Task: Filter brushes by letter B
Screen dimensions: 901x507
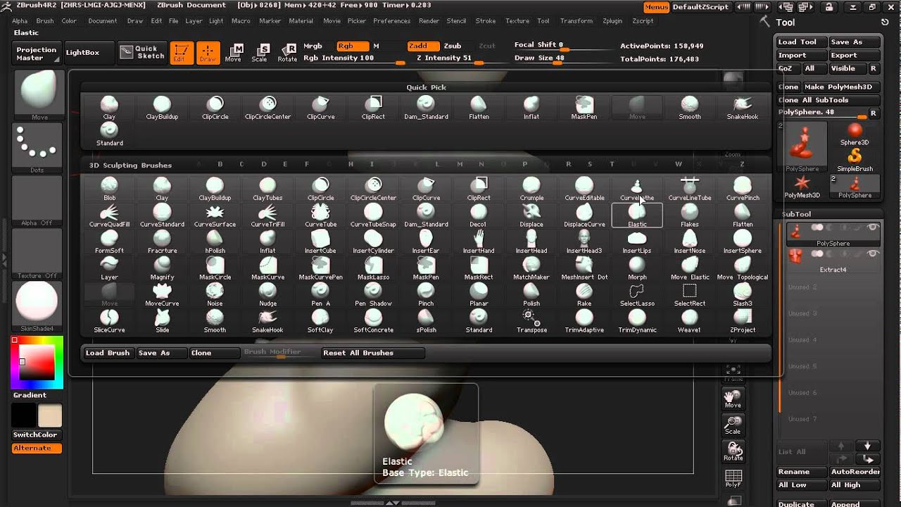Action: (220, 165)
